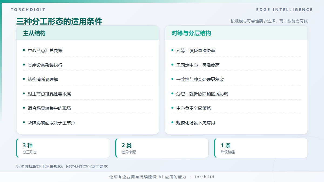Image resolution: width=324 pixels, height=182 pixels.
Task: Select bullet 一致性与冲突处理更复杂
Action: point(200,79)
